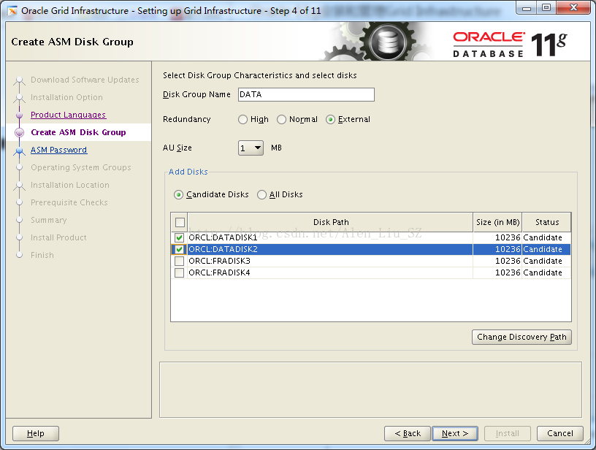Click the Installation Option step
Viewport: 596px width, 450px height.
pos(66,97)
